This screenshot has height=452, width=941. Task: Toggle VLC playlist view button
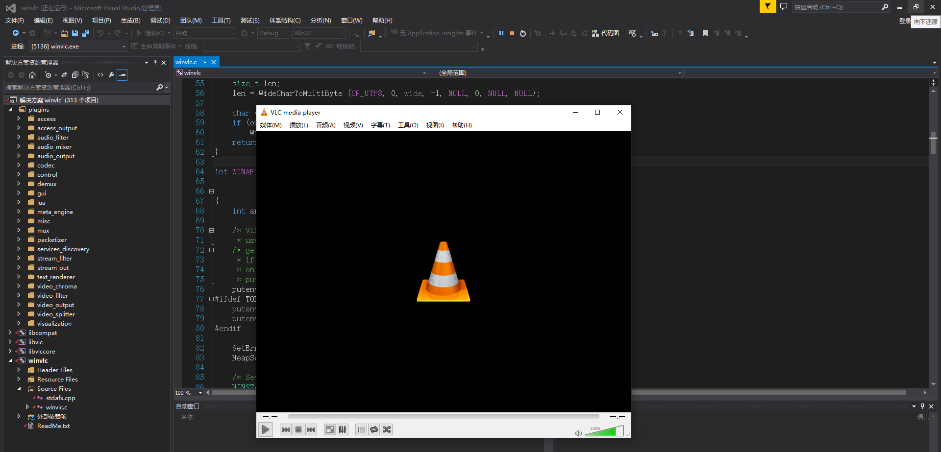click(x=361, y=429)
